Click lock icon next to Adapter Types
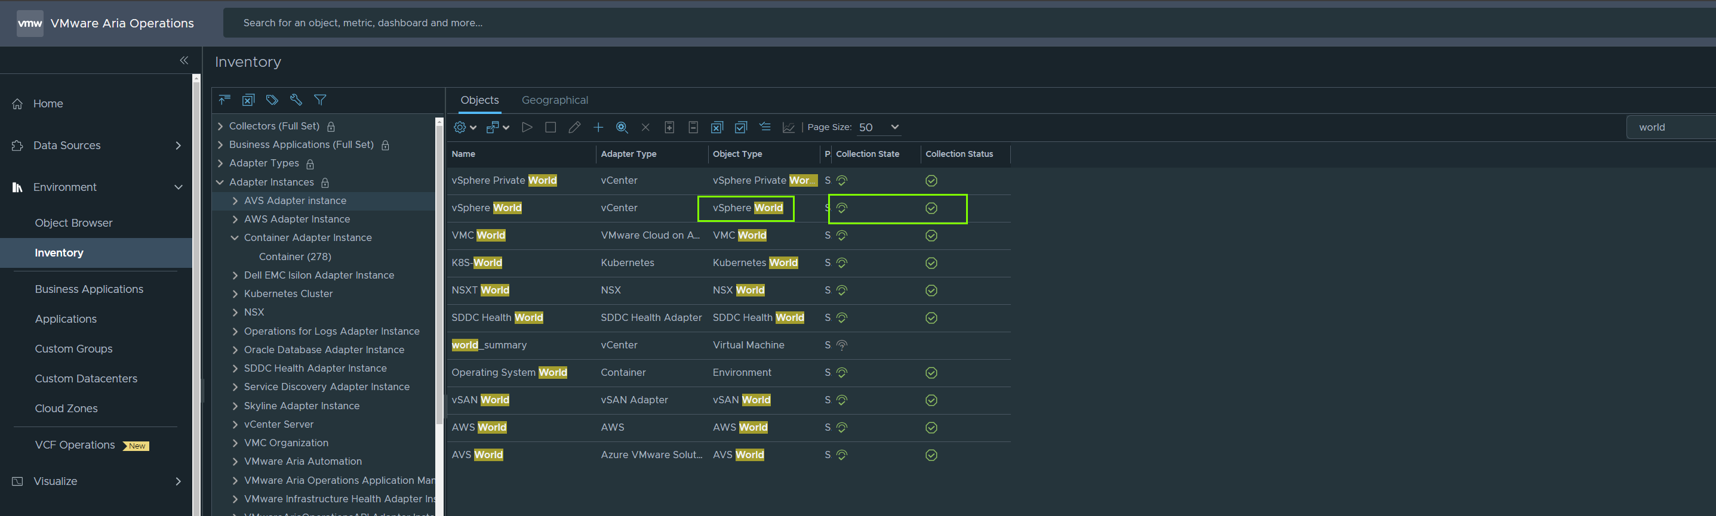Viewport: 1716px width, 516px height. pos(310,164)
